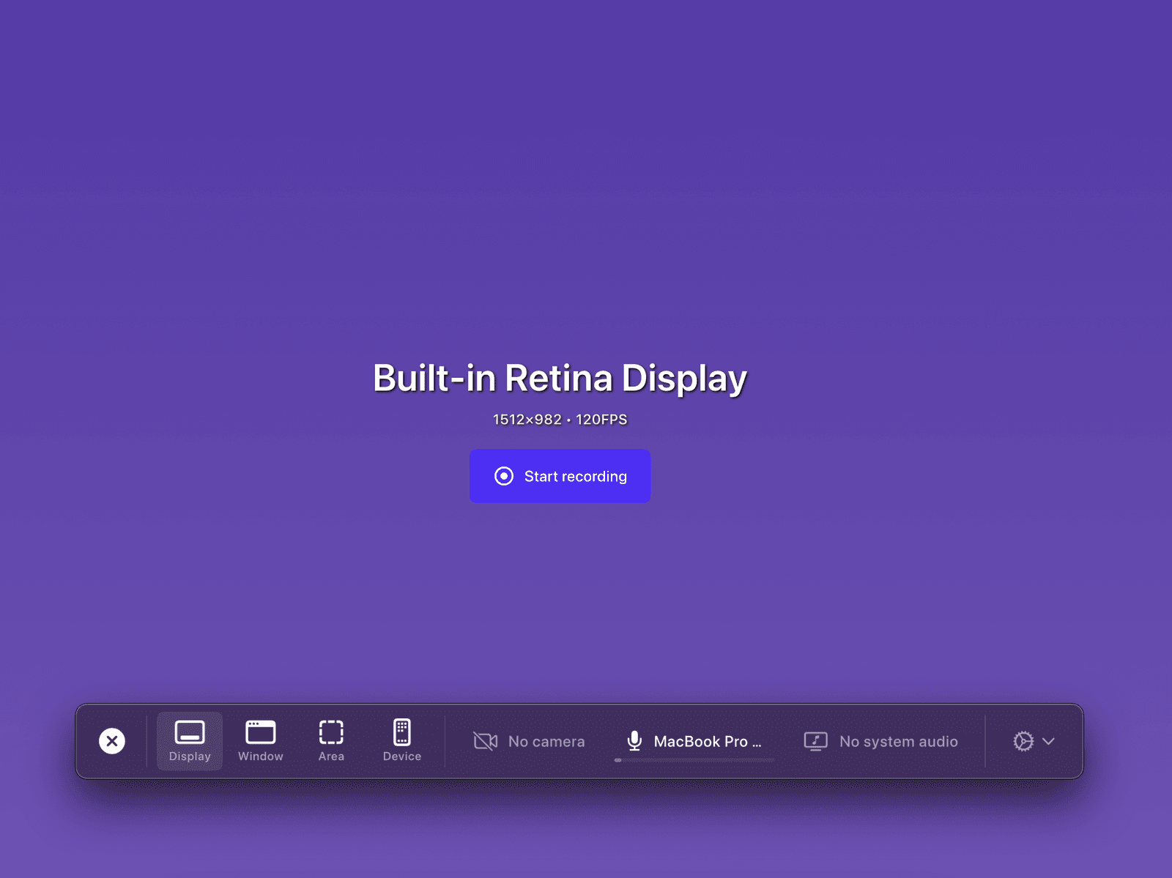Click the microphone icon
The height and width of the screenshot is (878, 1172).
tap(634, 741)
